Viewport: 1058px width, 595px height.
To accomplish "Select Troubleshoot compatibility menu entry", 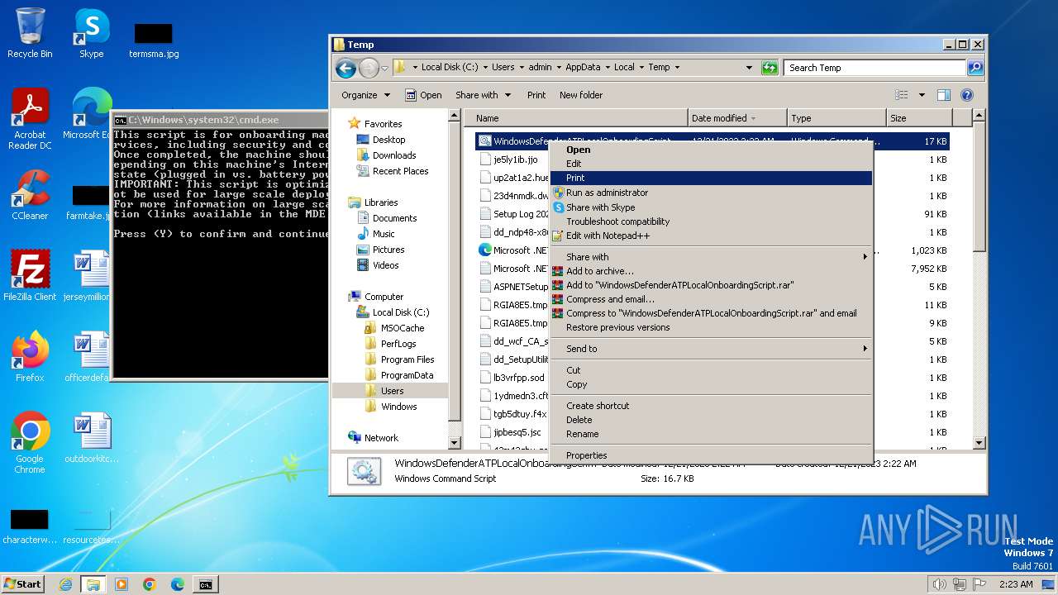I will click(x=711, y=221).
